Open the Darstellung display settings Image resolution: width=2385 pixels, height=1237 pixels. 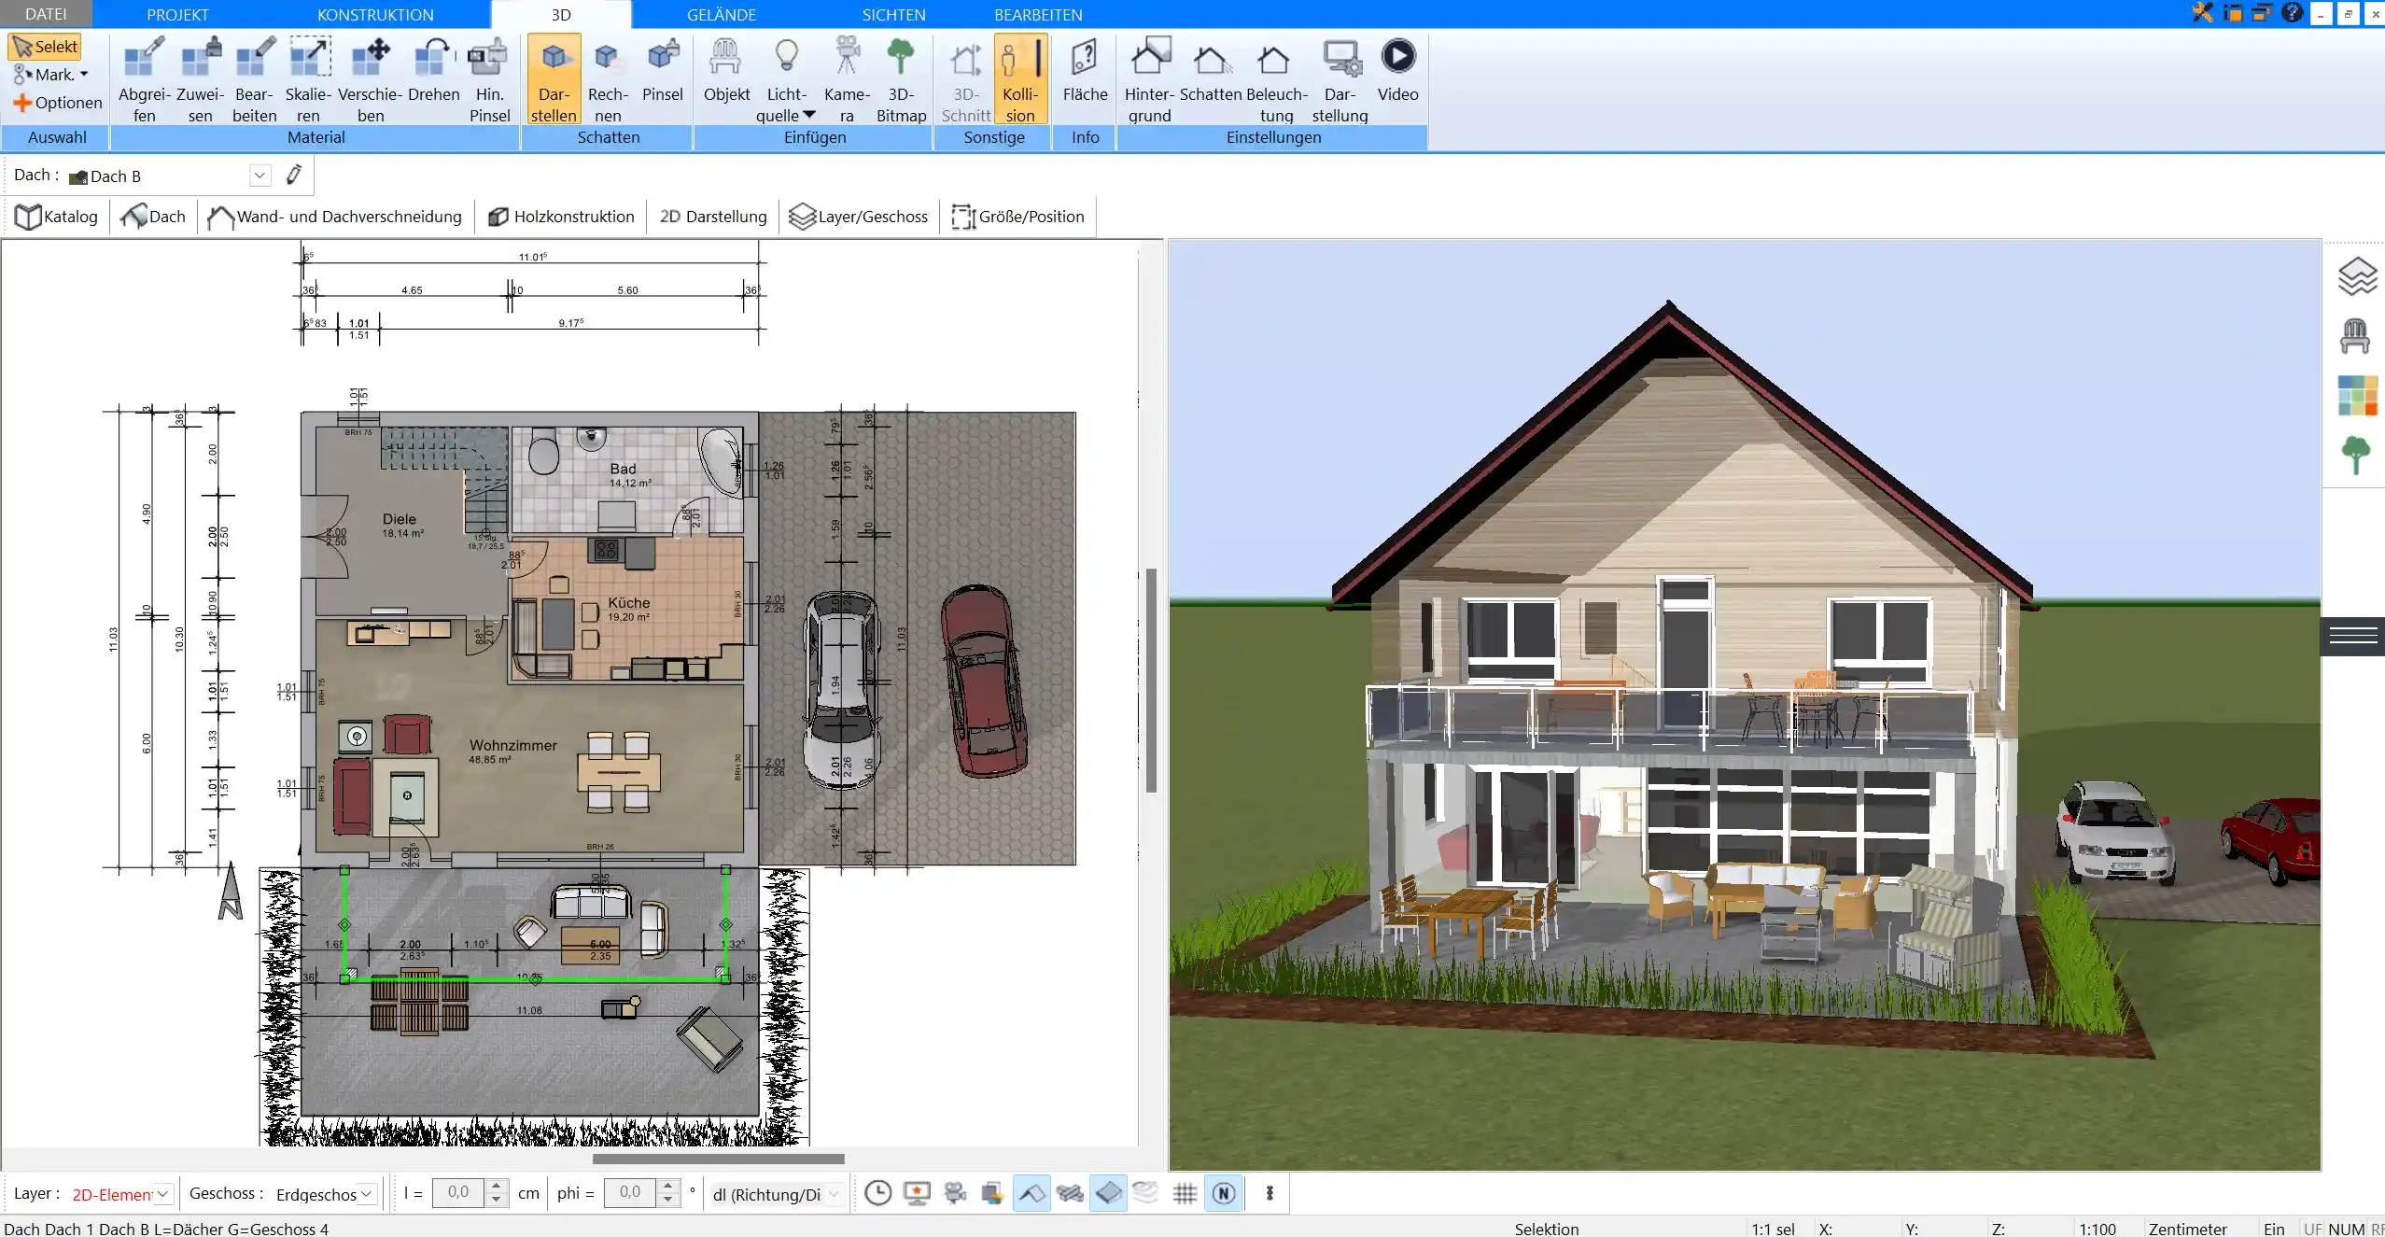pos(1340,79)
